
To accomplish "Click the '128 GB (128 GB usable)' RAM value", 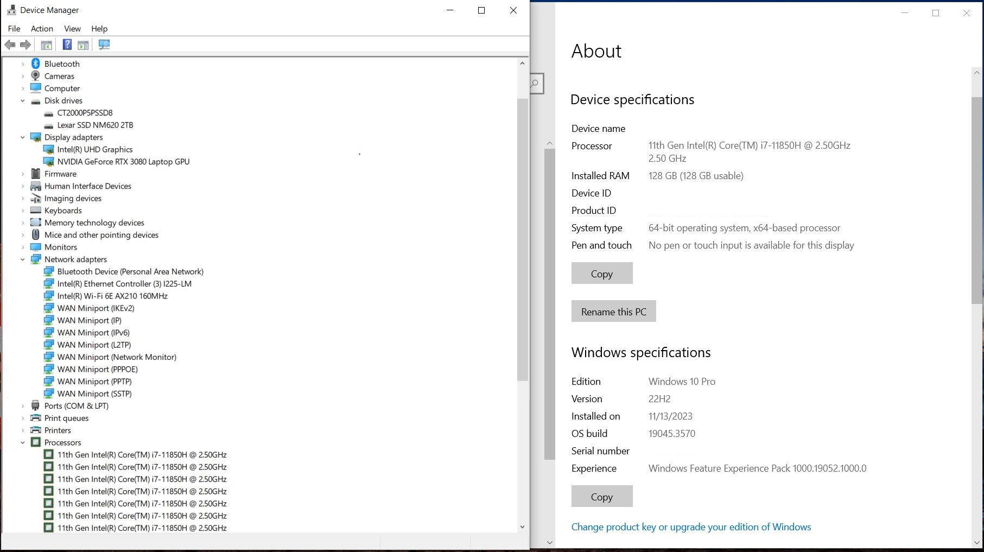I will click(696, 176).
